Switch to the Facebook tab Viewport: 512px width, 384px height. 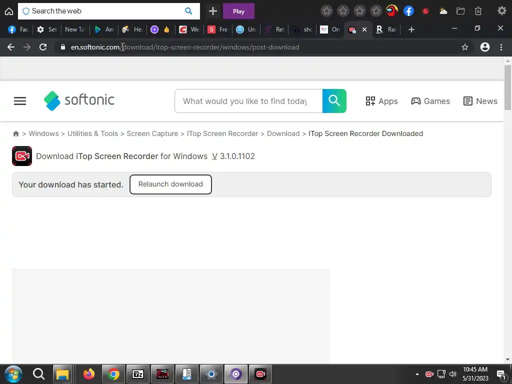pyautogui.click(x=18, y=29)
